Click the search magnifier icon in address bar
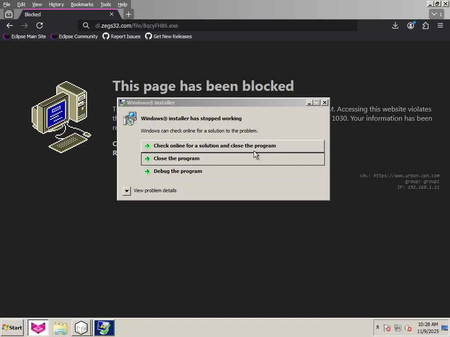This screenshot has height=337, width=450. coord(86,25)
